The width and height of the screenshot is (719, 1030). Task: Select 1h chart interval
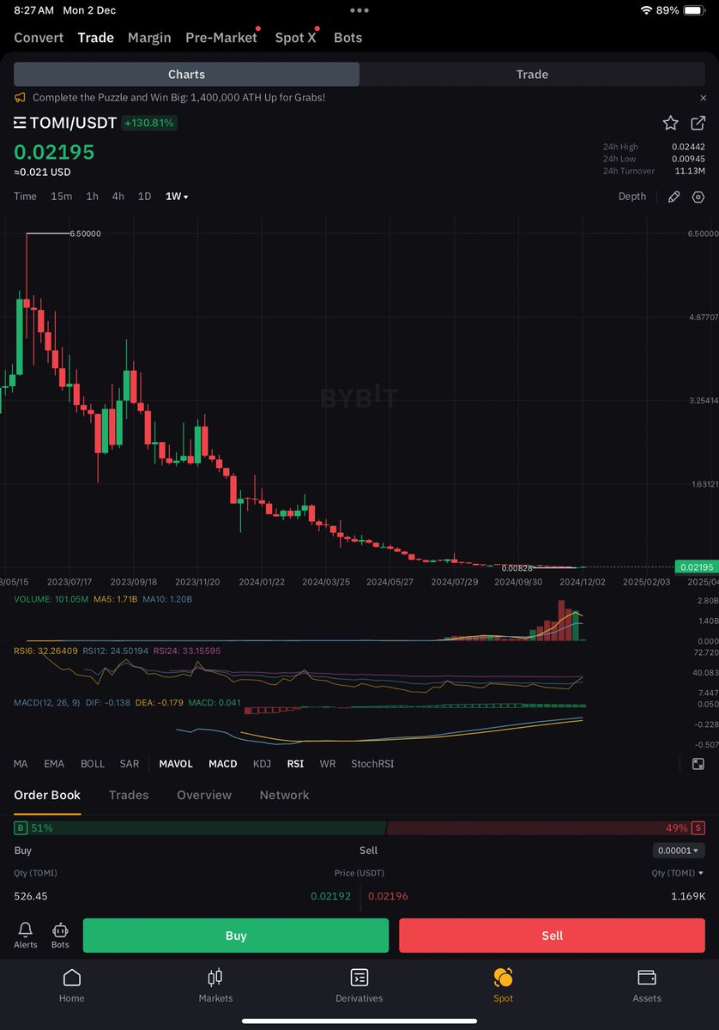pyautogui.click(x=92, y=197)
